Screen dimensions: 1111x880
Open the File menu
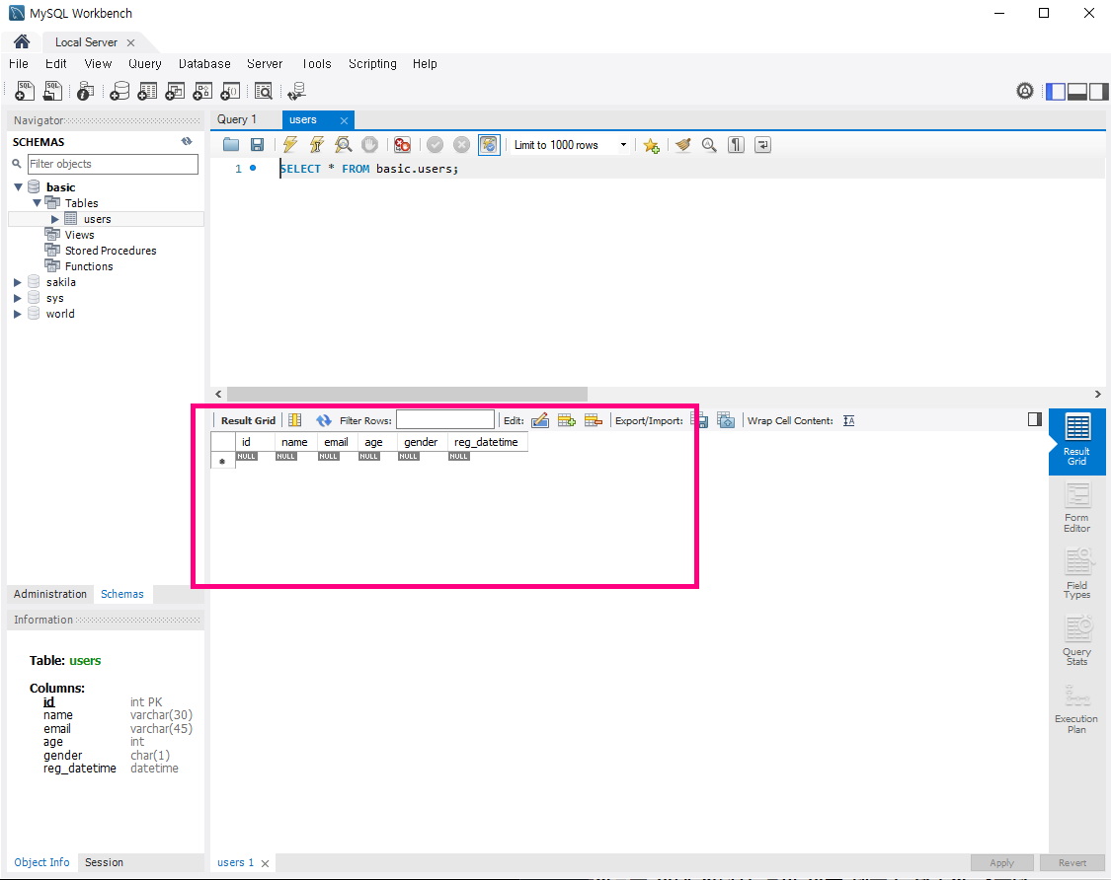19,64
